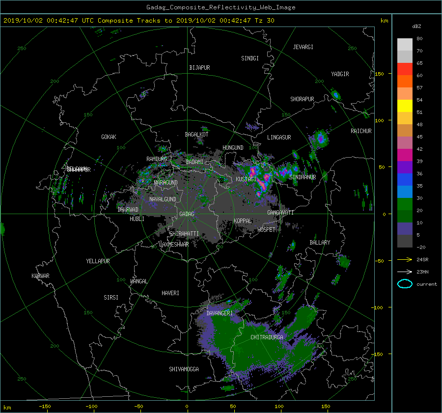442x413 pixels.
Task: Click the cyan current ellipse legend icon
Action: [x=405, y=284]
